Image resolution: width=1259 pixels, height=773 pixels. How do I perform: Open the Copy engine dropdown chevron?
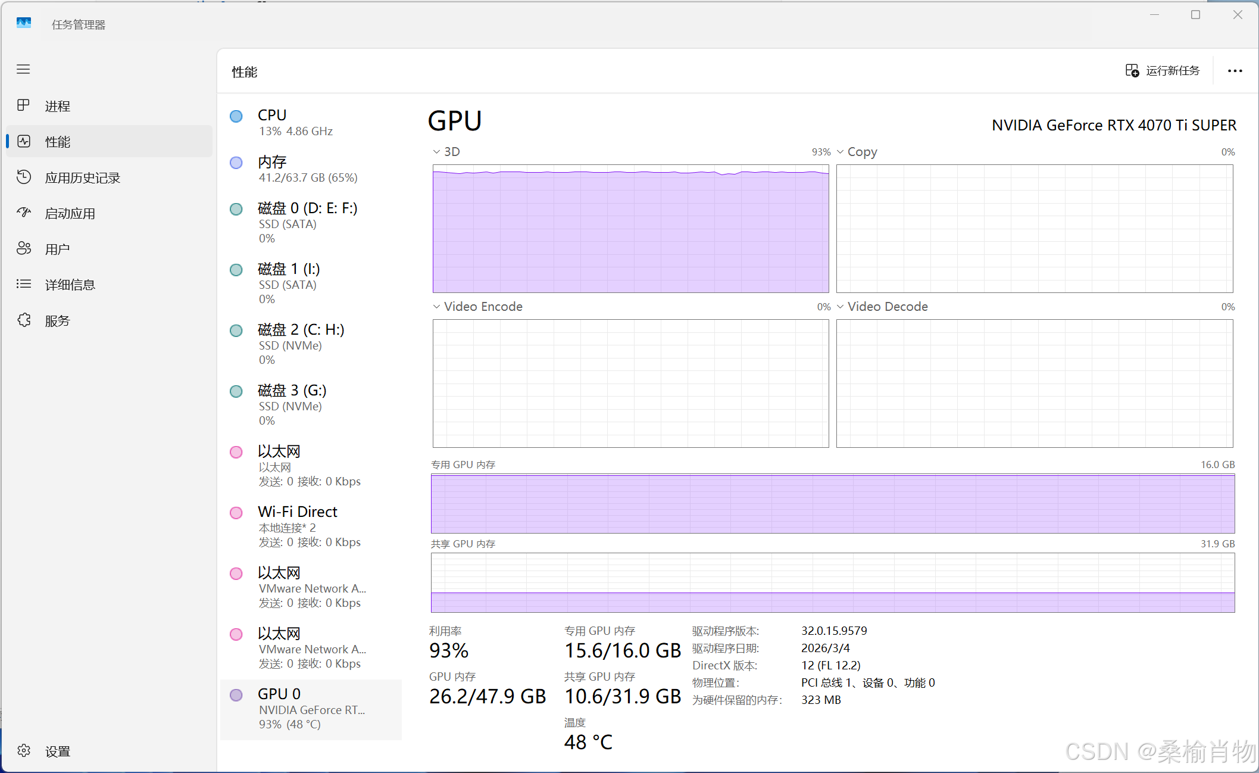pyautogui.click(x=840, y=152)
